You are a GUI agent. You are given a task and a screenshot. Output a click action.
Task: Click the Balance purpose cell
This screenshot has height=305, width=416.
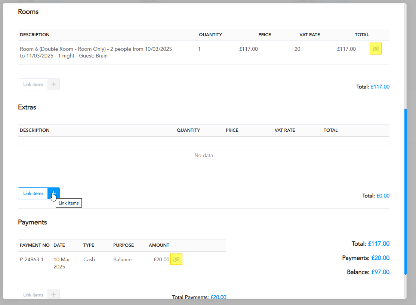[122, 259]
